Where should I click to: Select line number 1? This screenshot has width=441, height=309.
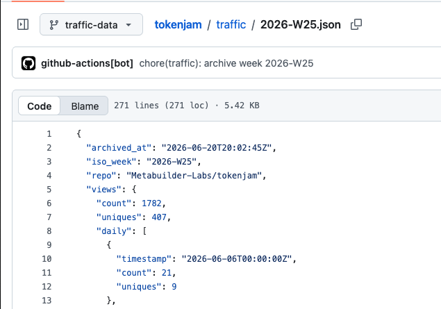pyautogui.click(x=49, y=133)
